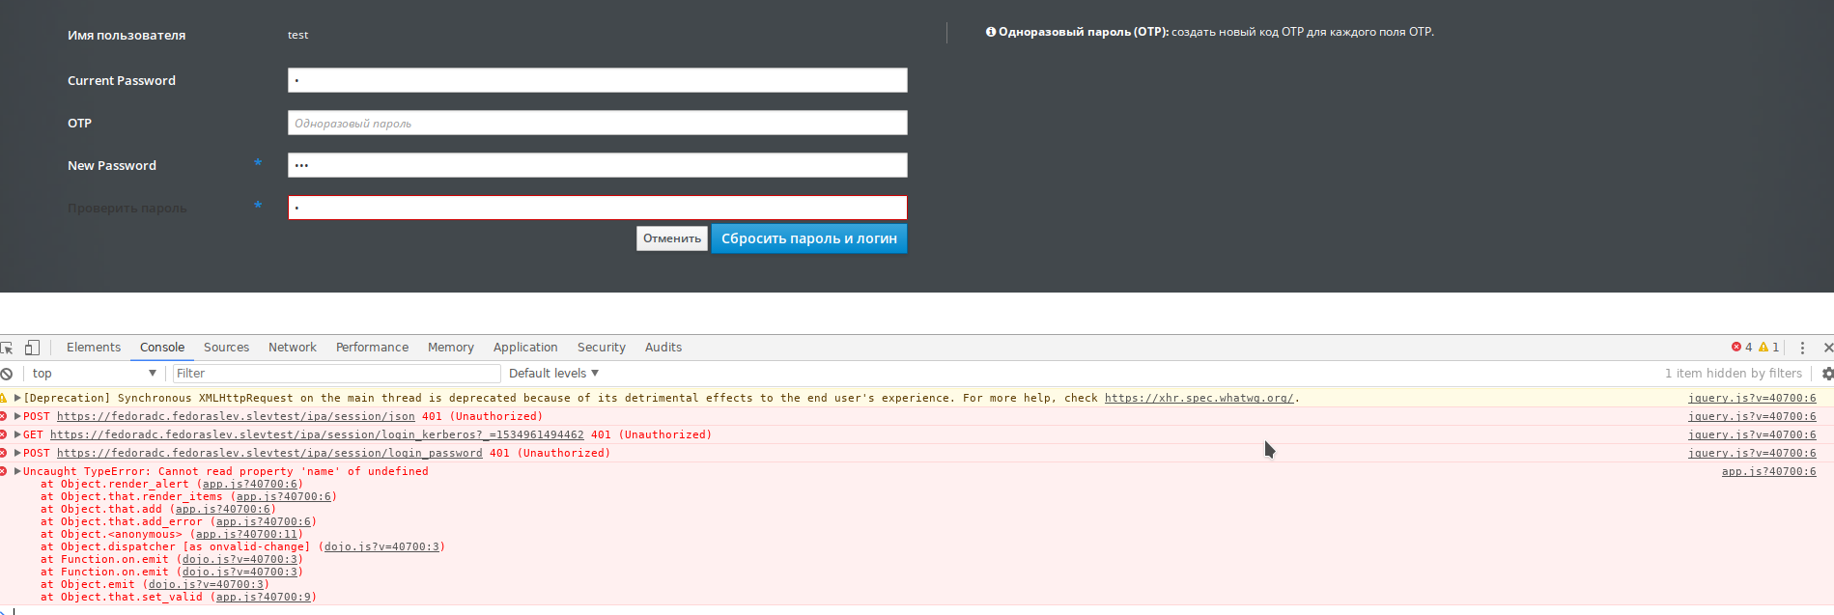Focus the console Filter input
Screen dimensions: 1834x615
pyautogui.click(x=336, y=374)
